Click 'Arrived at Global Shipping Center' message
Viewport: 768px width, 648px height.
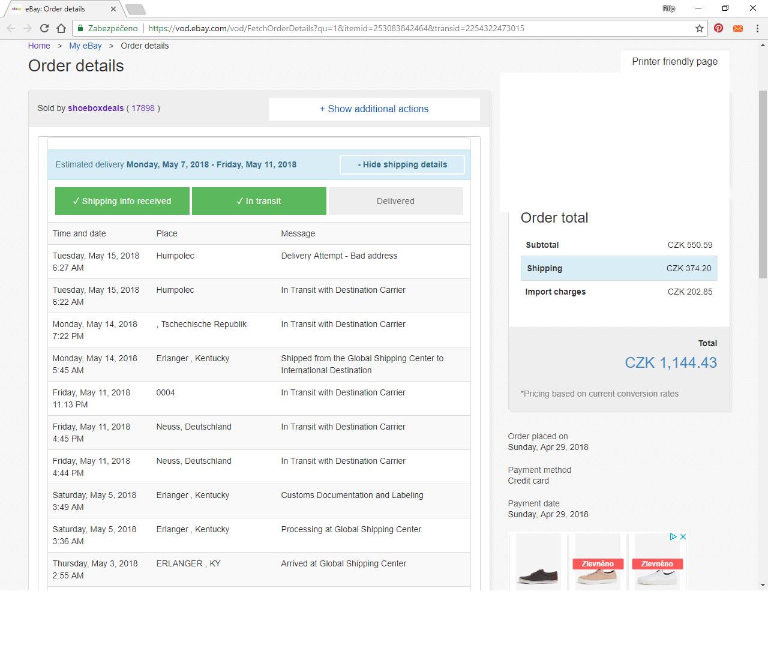(x=344, y=563)
